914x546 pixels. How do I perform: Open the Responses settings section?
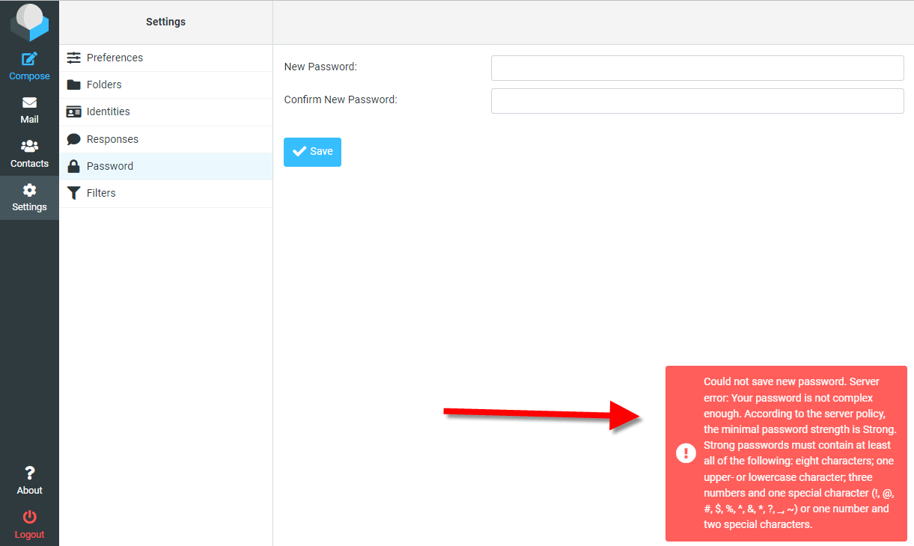pyautogui.click(x=165, y=139)
